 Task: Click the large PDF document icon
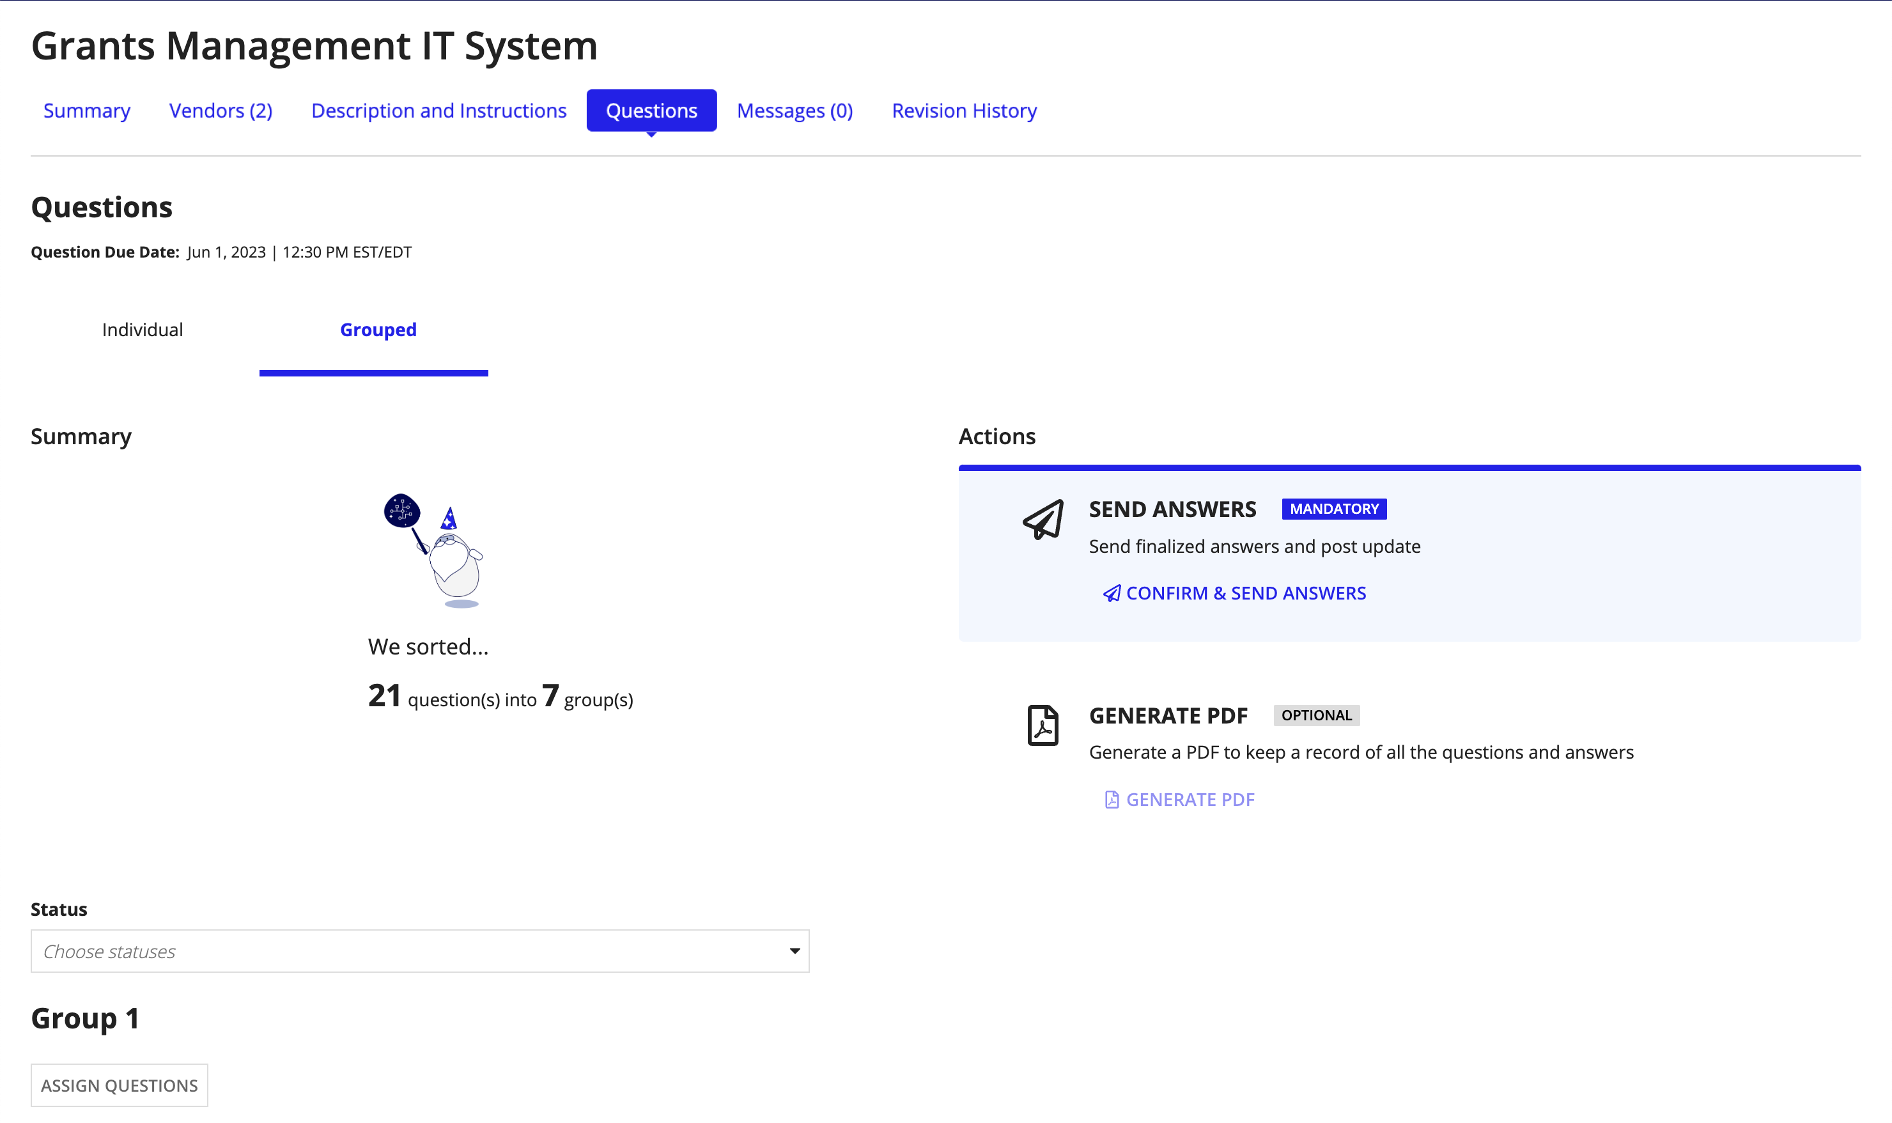click(1043, 725)
